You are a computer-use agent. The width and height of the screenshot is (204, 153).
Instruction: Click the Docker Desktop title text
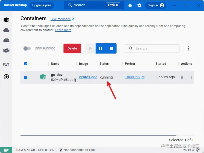pyautogui.click(x=15, y=5)
